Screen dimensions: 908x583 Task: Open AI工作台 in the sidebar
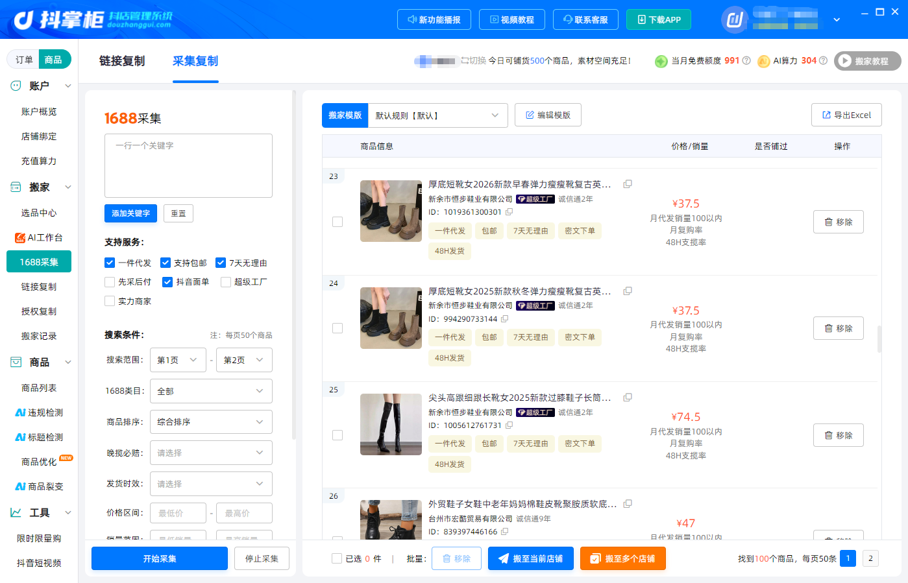coord(39,237)
